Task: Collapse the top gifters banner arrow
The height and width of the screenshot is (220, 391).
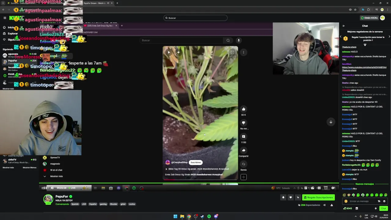Action: (x=365, y=45)
